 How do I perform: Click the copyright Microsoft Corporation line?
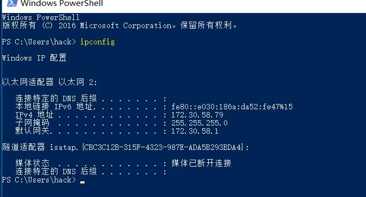pos(119,25)
